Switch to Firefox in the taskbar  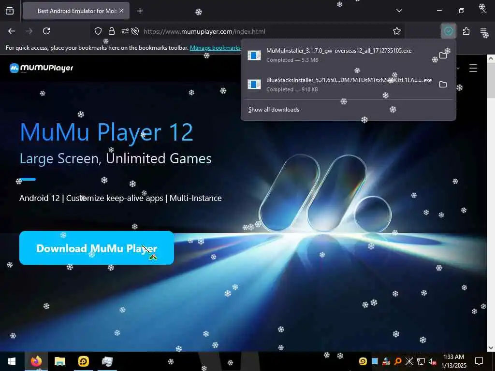[36, 361]
